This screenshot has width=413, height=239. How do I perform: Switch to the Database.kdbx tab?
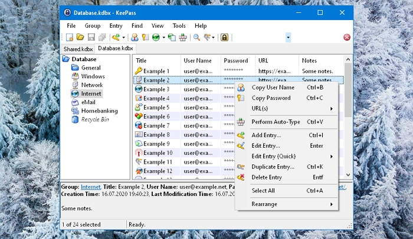pyautogui.click(x=116, y=48)
